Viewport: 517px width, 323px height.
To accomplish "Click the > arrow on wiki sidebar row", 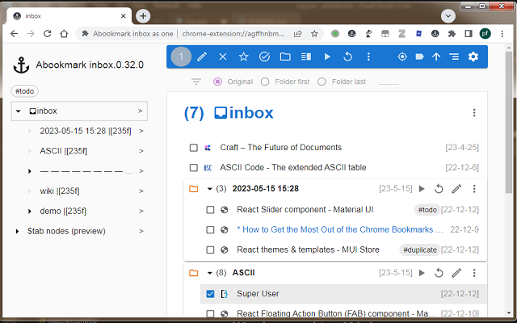I will (x=141, y=191).
